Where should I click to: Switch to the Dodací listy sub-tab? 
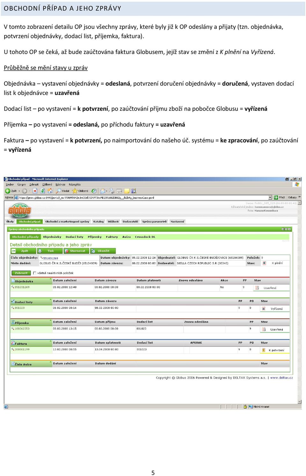tap(75, 237)
